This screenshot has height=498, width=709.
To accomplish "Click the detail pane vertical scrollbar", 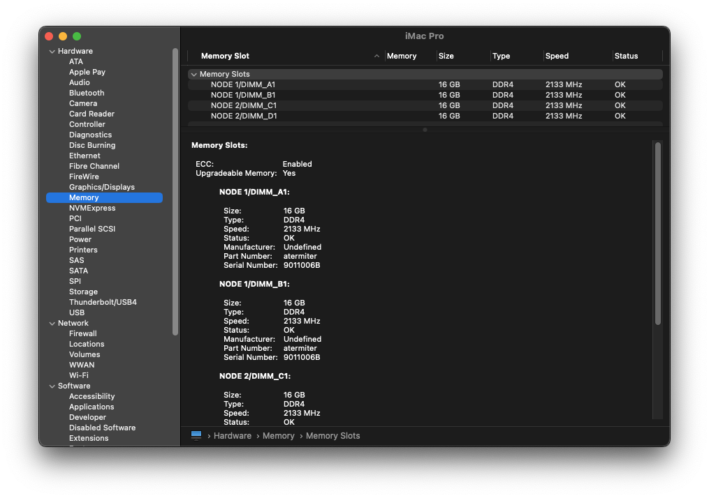I will 658,234.
